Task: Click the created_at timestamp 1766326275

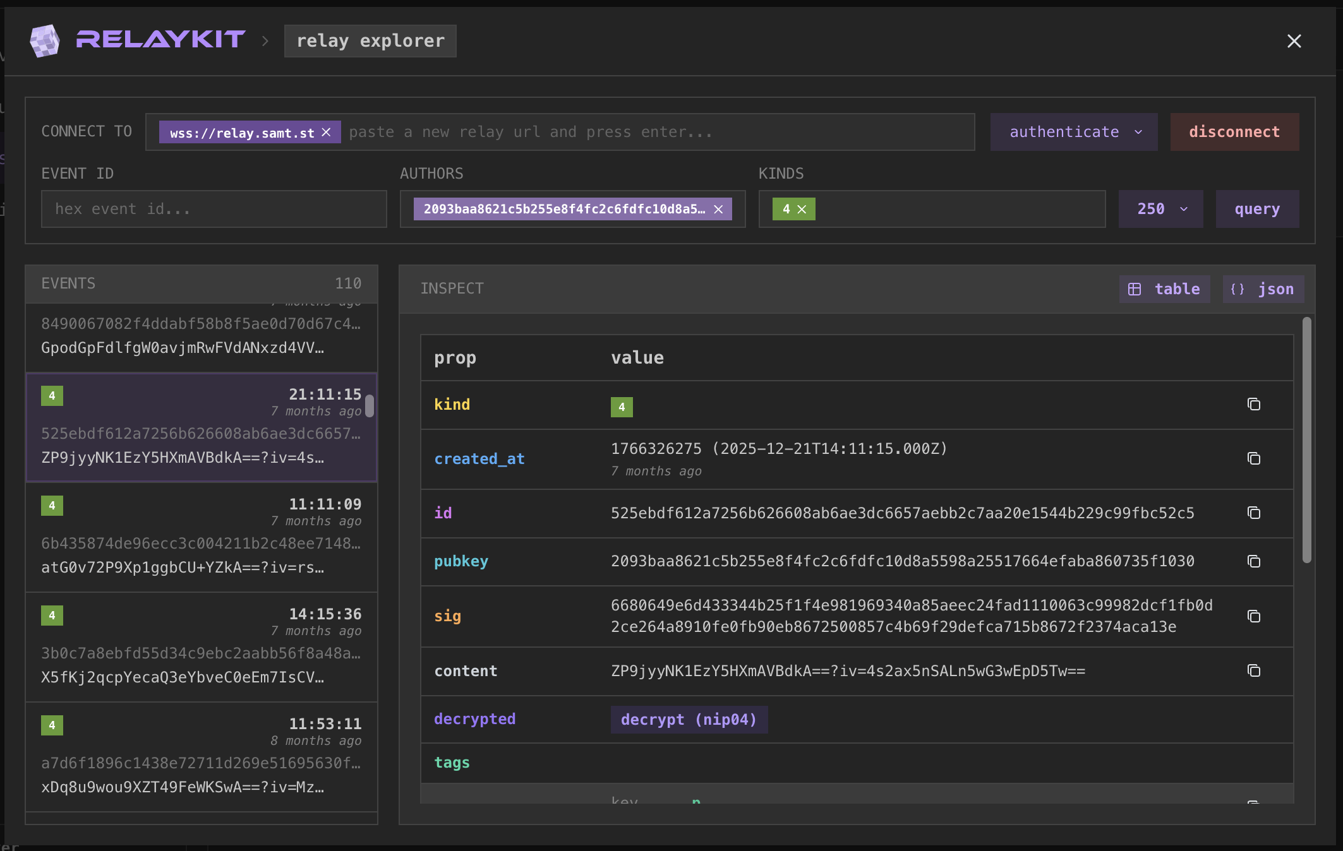Action: click(779, 449)
